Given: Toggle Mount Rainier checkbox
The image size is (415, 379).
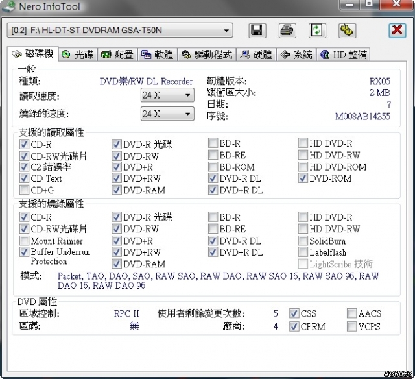Looking at the screenshot, I should click(24, 241).
